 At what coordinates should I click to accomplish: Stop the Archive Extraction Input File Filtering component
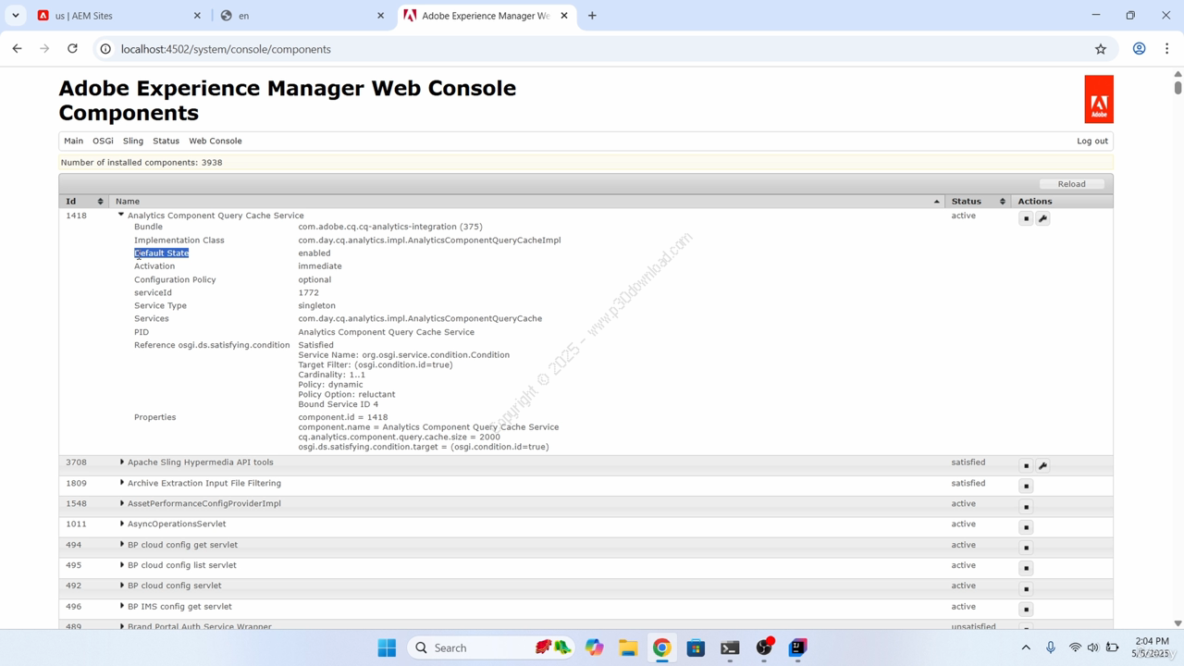(x=1026, y=486)
